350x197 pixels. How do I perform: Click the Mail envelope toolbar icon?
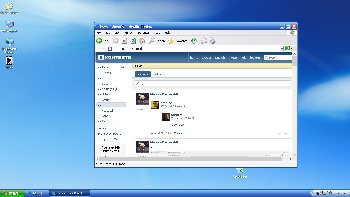point(204,41)
